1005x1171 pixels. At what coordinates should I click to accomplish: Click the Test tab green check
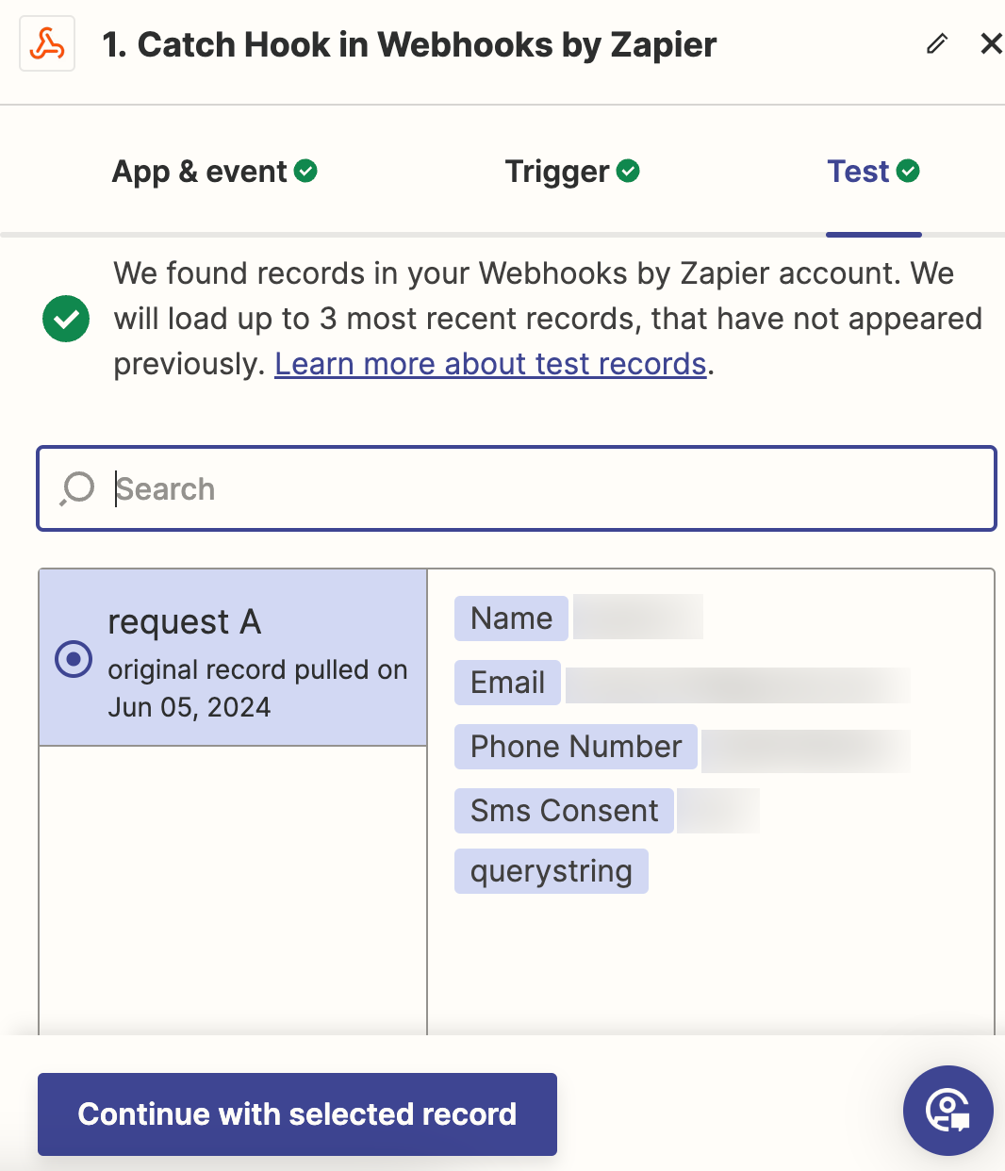click(908, 171)
